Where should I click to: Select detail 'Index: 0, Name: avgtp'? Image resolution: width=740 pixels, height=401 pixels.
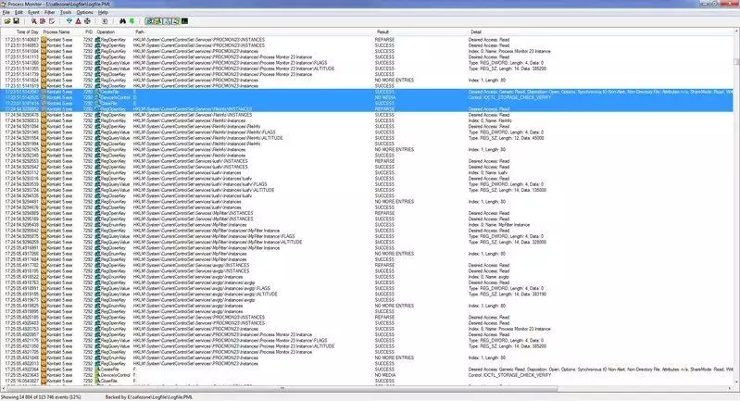coord(488,277)
